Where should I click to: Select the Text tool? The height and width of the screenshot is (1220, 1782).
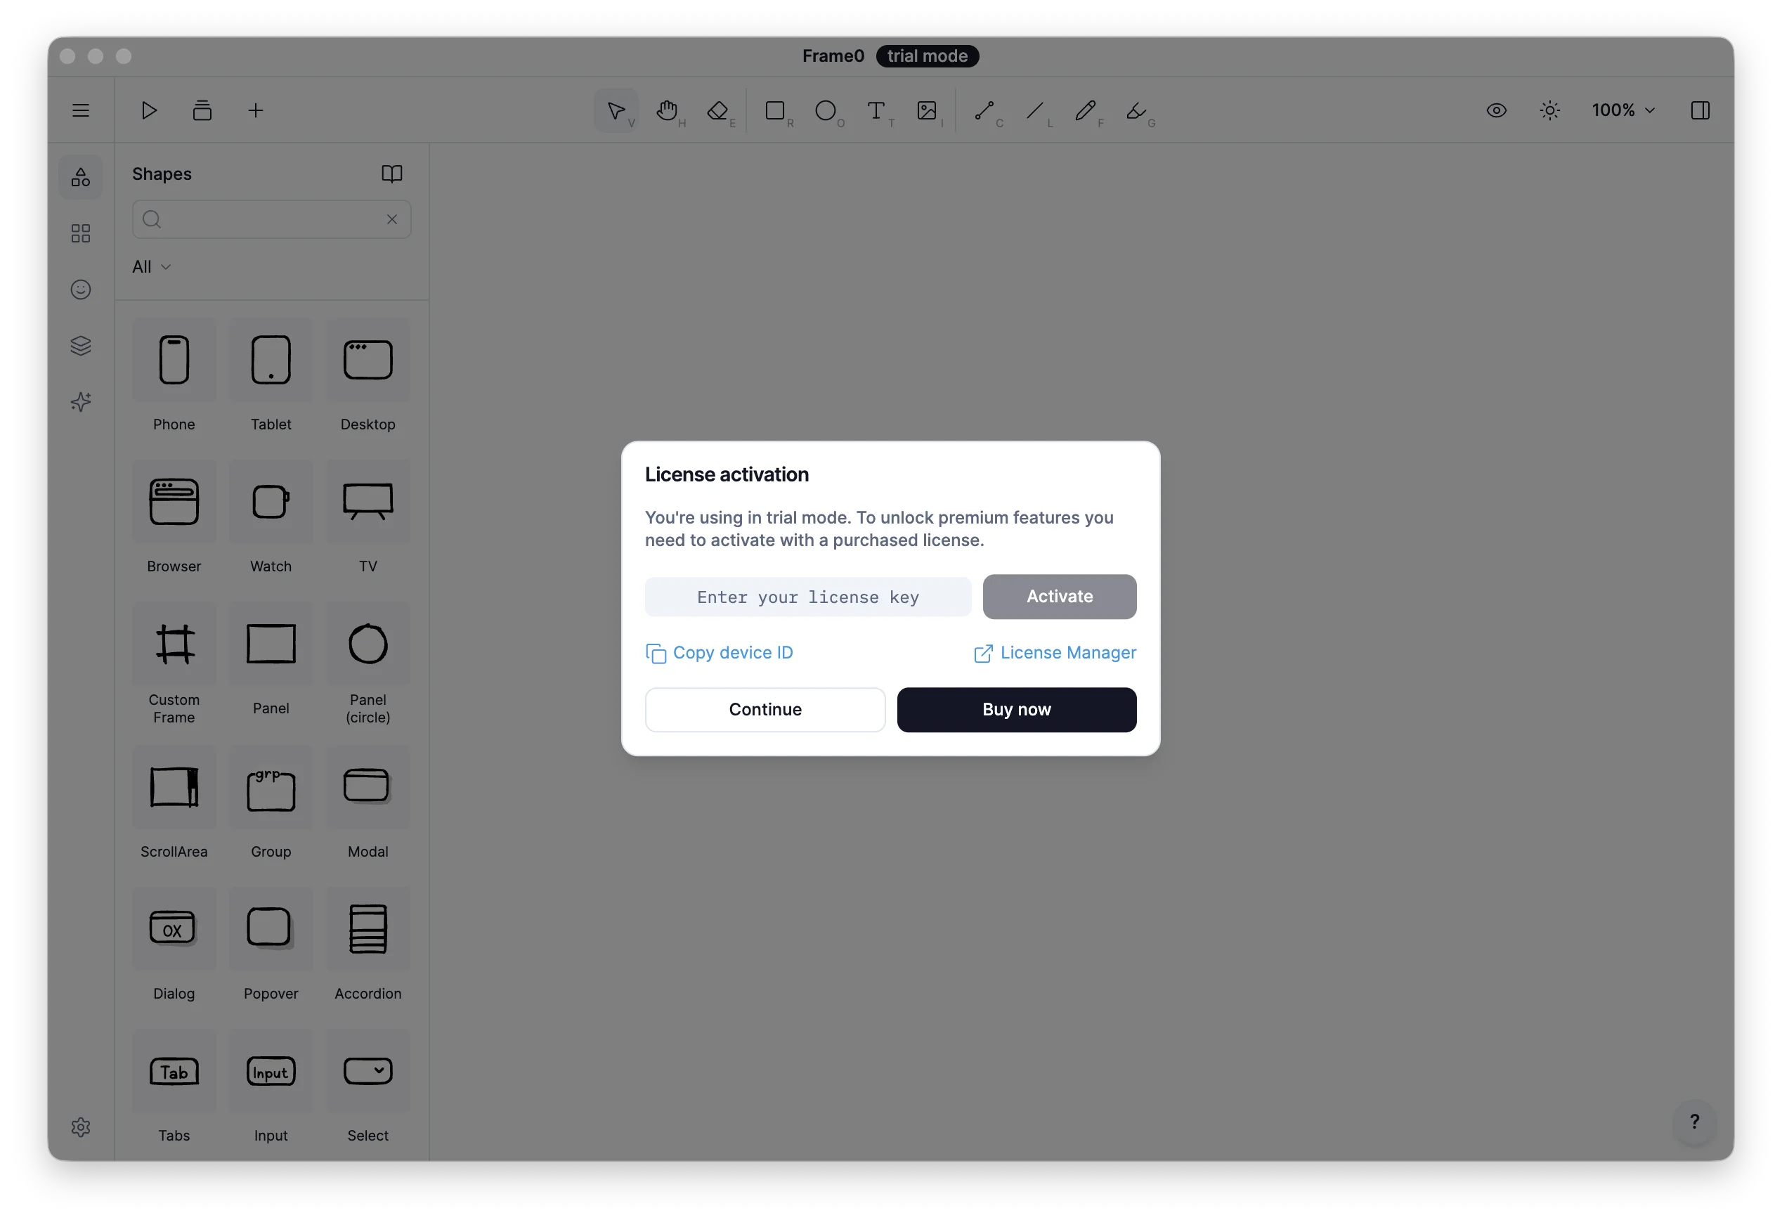(876, 110)
